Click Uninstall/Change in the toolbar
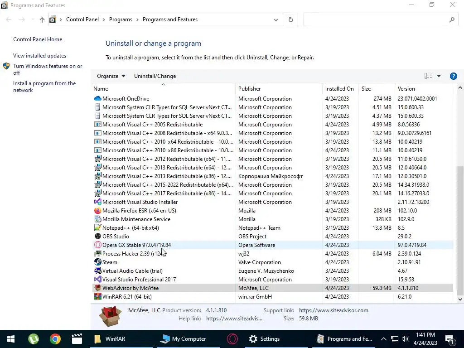This screenshot has width=464, height=348. tap(155, 76)
